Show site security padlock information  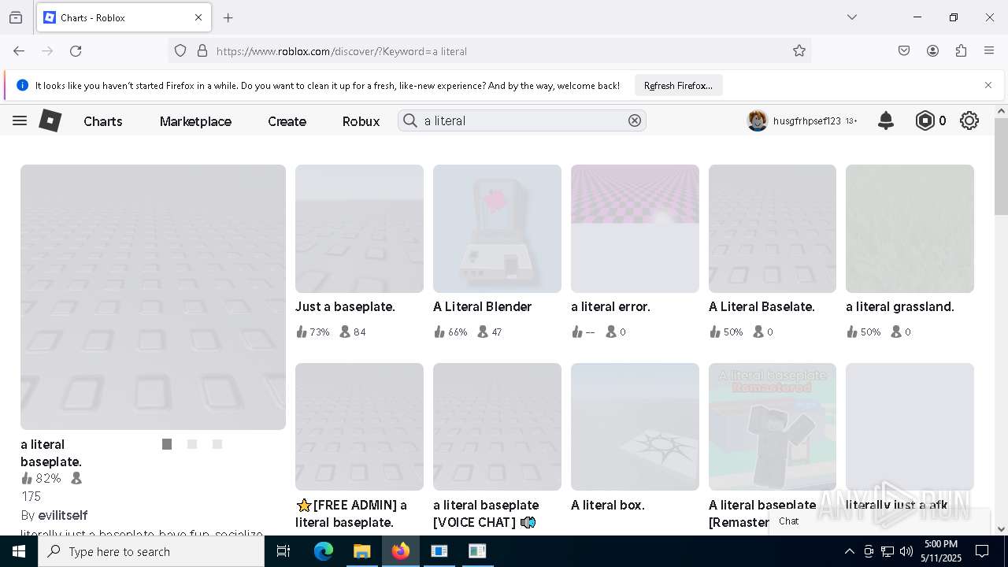(202, 51)
